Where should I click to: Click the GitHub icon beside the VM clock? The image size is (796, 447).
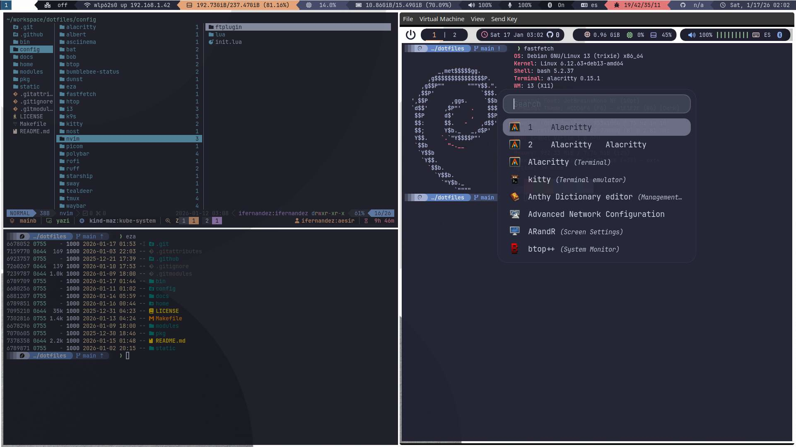[x=550, y=35]
